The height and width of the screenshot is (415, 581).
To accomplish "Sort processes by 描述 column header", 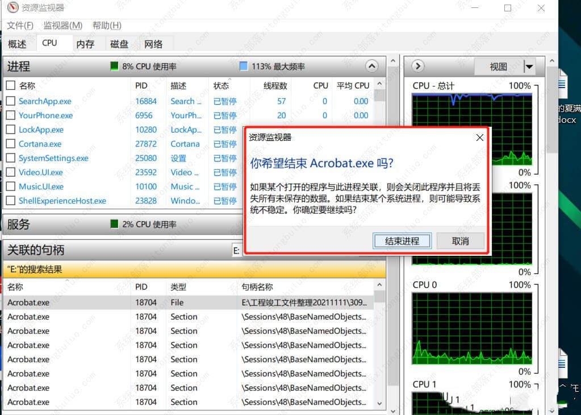I will pyautogui.click(x=178, y=86).
